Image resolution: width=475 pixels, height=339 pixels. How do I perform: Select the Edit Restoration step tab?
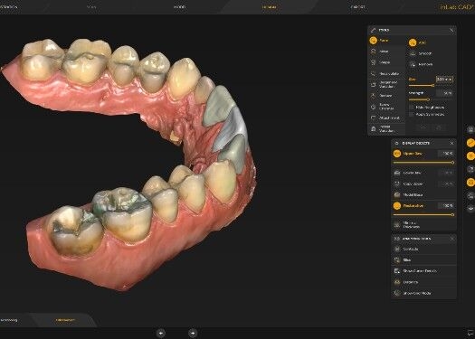pos(65,320)
